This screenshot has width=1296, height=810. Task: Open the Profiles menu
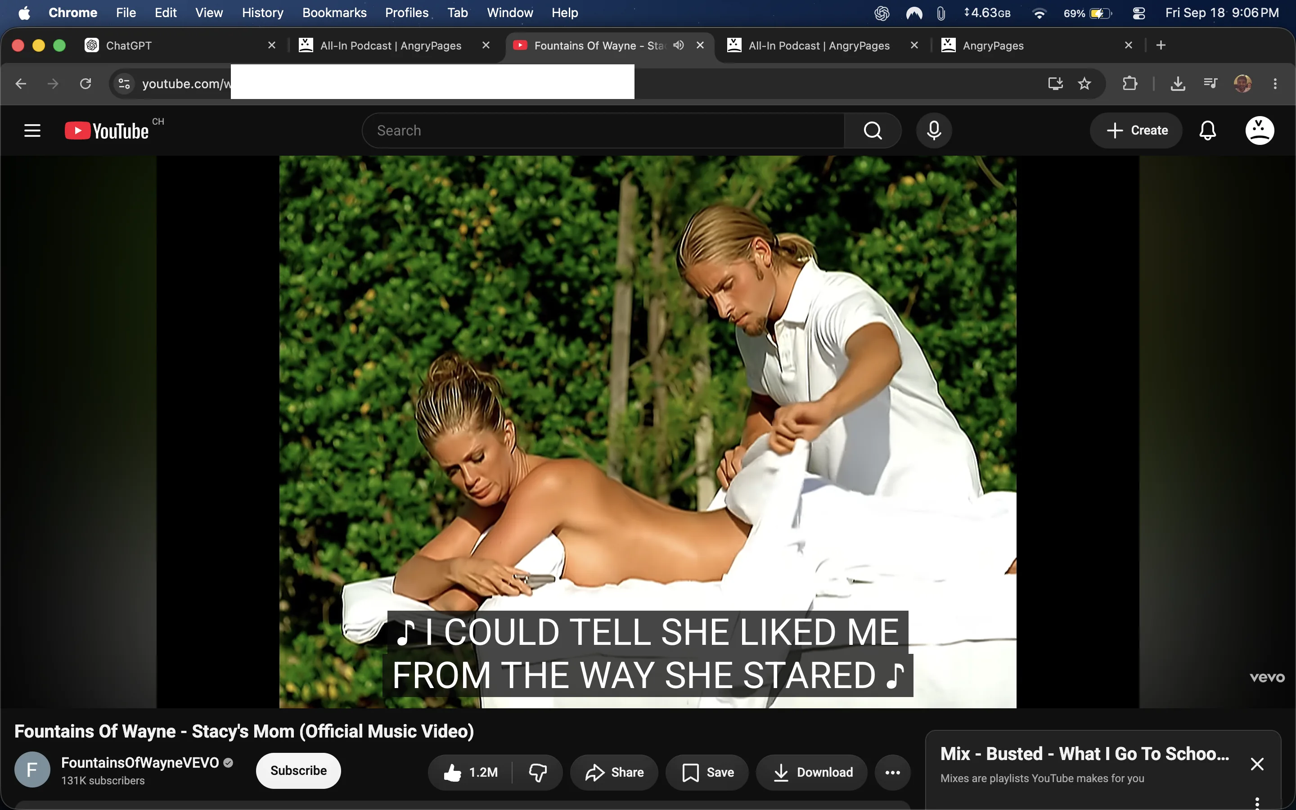tap(407, 13)
